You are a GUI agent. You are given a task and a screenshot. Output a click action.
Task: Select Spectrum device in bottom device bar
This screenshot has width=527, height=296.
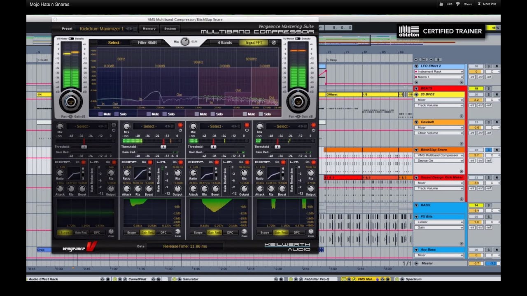[x=413, y=279]
